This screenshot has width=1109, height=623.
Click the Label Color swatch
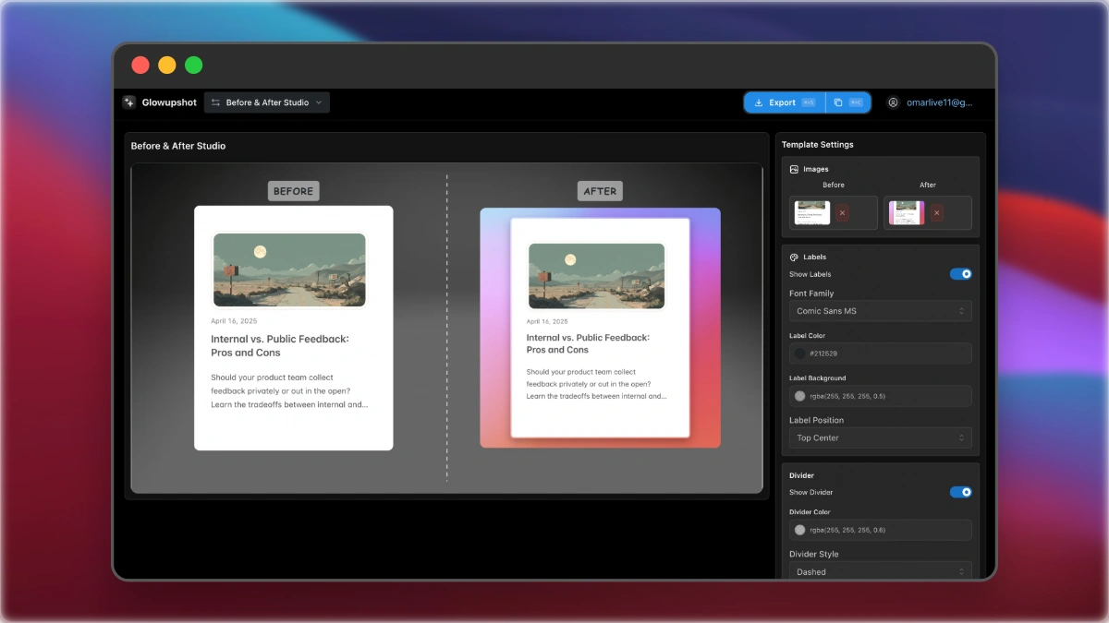point(800,353)
